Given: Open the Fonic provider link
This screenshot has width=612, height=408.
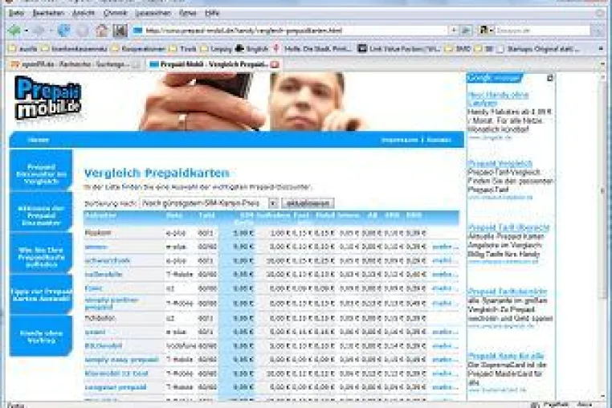Looking at the screenshot, I should 94,288.
